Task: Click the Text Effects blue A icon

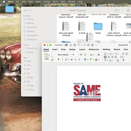Action: 85,59
